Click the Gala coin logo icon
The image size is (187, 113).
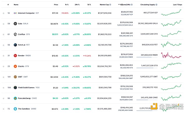[15, 24]
